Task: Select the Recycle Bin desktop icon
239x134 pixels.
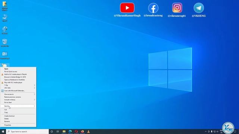Action: click(5, 43)
